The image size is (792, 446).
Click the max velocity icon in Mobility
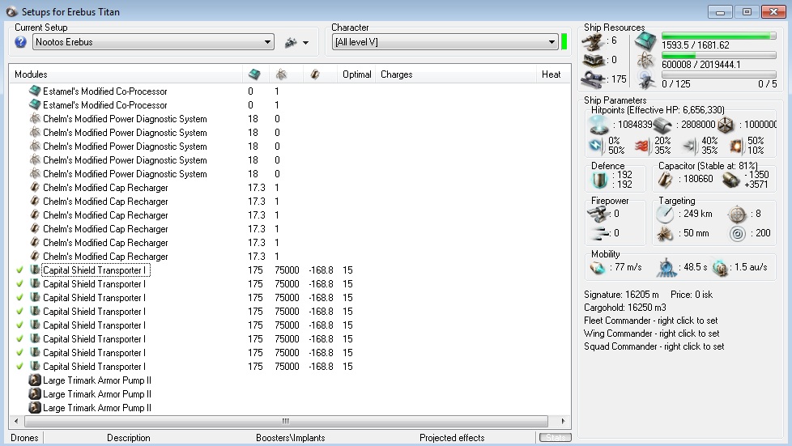coord(598,268)
